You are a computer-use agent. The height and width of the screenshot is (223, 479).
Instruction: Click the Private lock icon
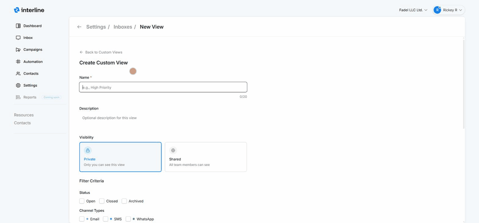(87, 150)
